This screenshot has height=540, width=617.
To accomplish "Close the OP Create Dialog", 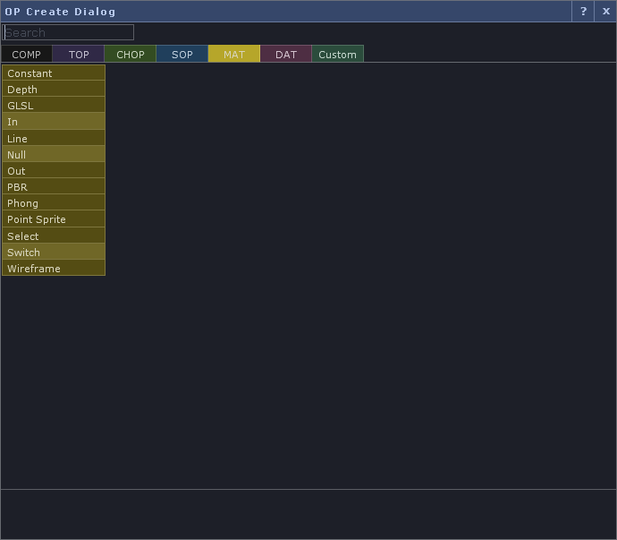I will (x=605, y=12).
